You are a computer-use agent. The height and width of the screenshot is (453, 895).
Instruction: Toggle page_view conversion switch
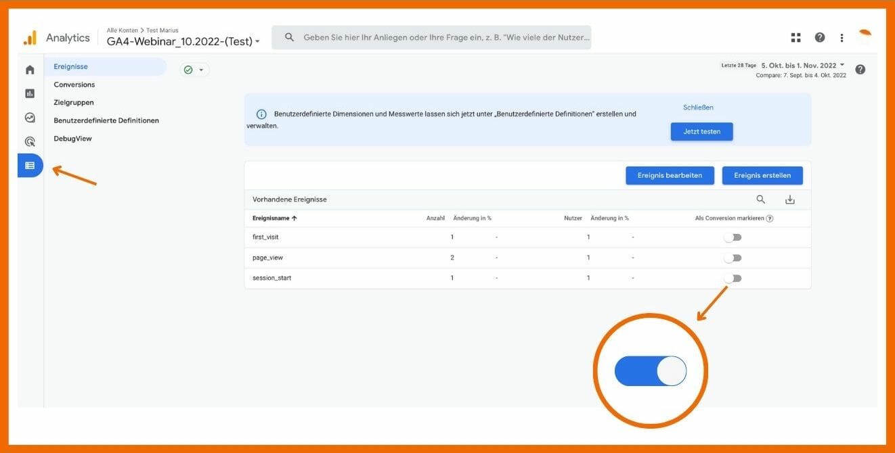click(733, 258)
